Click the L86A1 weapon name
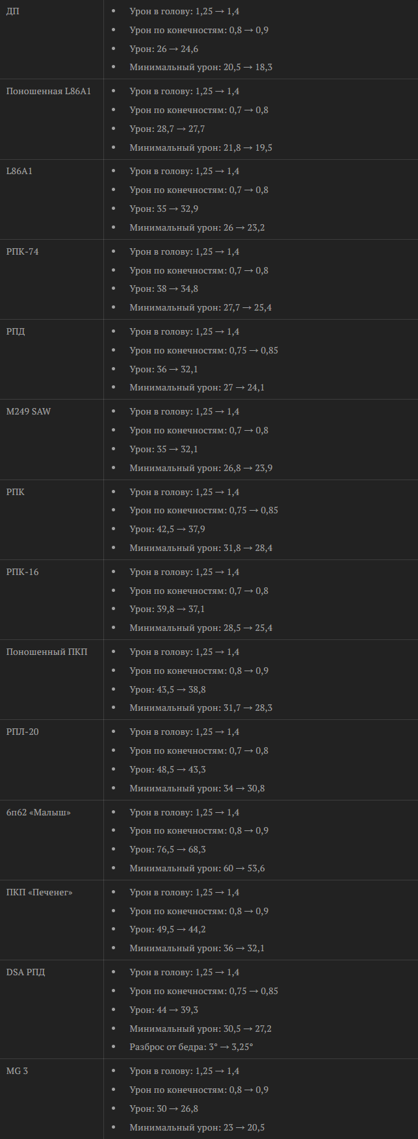Screen dimensions: 418x1139 point(20,172)
